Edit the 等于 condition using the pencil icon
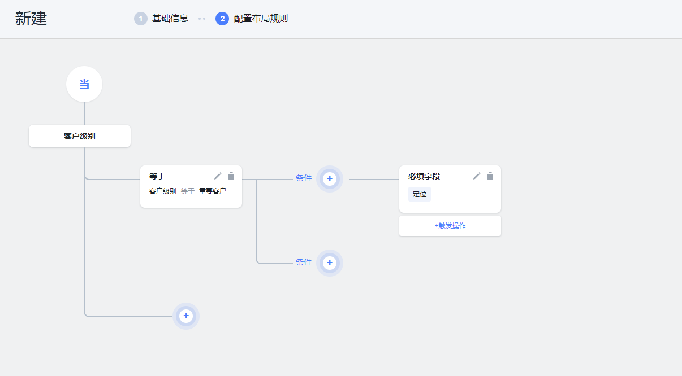Viewport: 682px width, 376px height. [x=217, y=176]
